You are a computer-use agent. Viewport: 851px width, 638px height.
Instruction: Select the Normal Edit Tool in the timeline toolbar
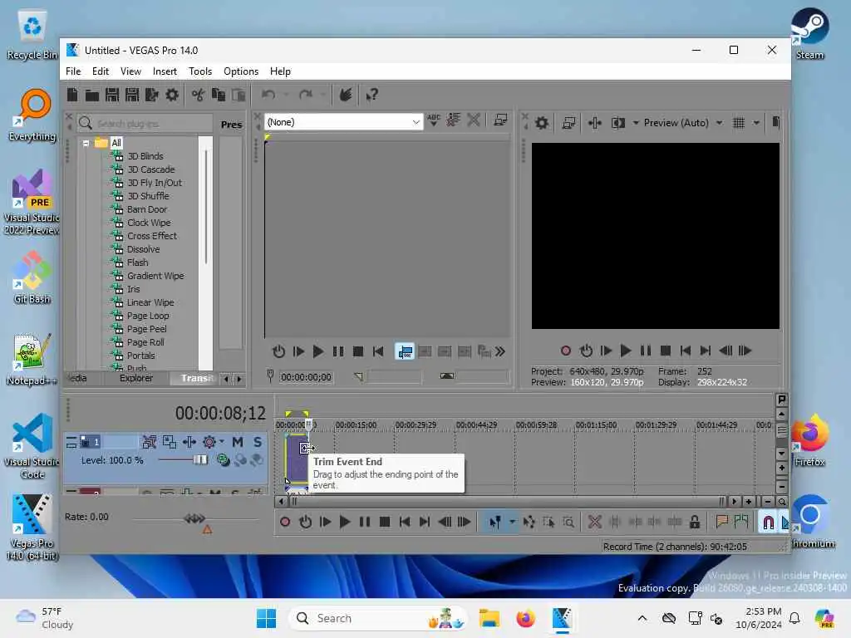pyautogui.click(x=494, y=522)
